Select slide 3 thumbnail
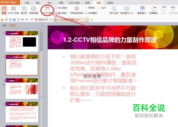 coord(22,65)
